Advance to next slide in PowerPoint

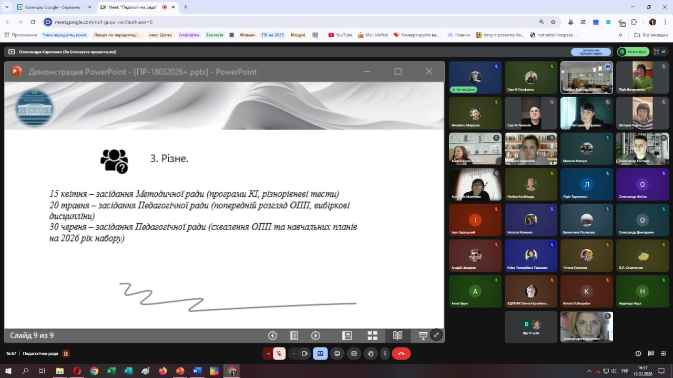(x=315, y=335)
